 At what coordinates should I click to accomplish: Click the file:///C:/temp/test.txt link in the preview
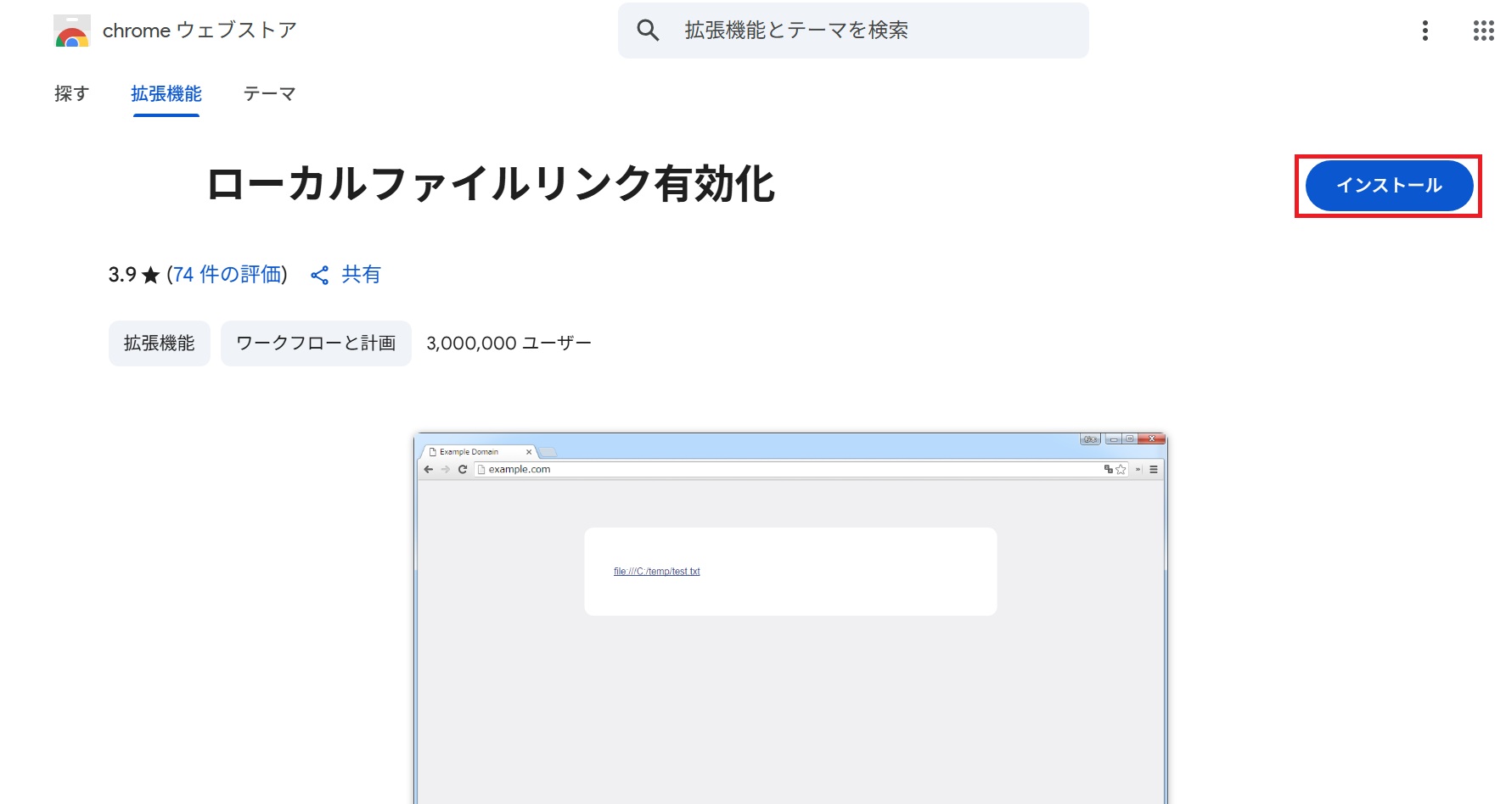(x=657, y=572)
